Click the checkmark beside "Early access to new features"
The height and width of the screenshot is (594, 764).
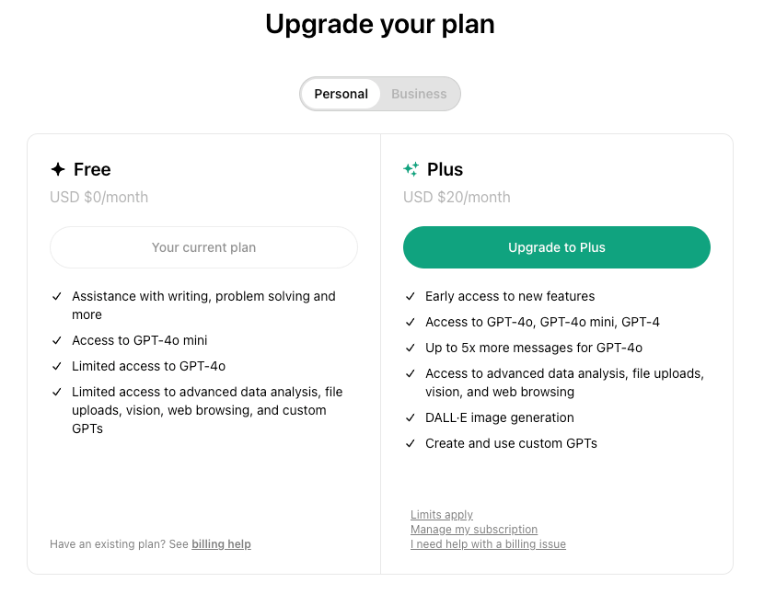(x=411, y=296)
